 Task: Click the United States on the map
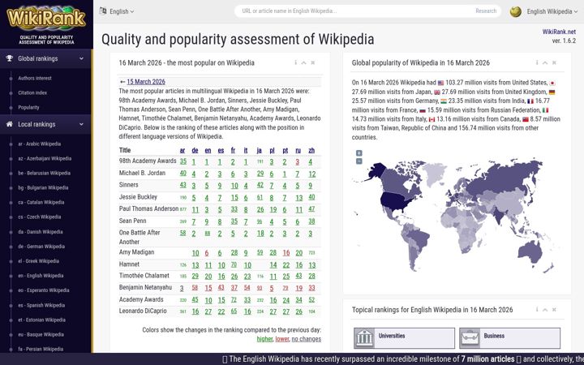tap(397, 201)
